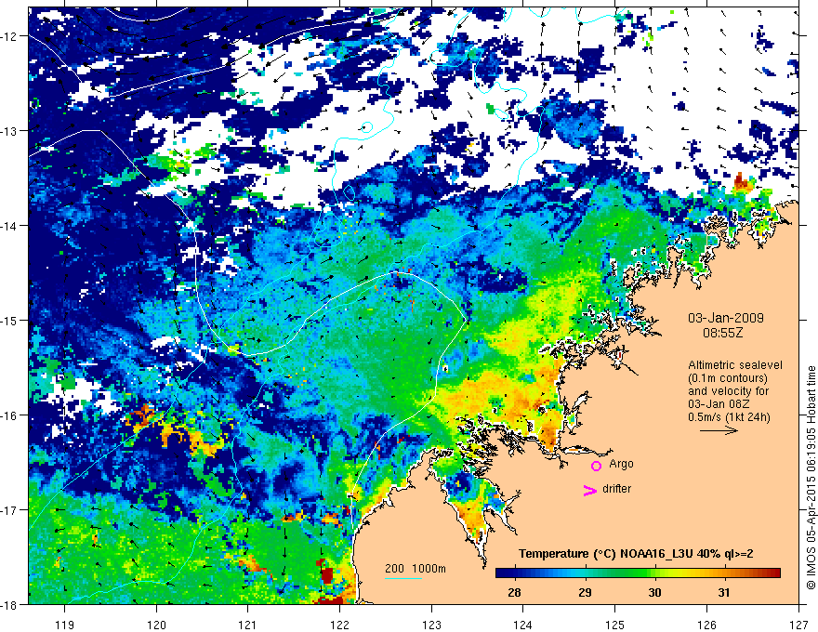818x632 pixels.
Task: Click latitude label '-12'
Action: click(8, 36)
